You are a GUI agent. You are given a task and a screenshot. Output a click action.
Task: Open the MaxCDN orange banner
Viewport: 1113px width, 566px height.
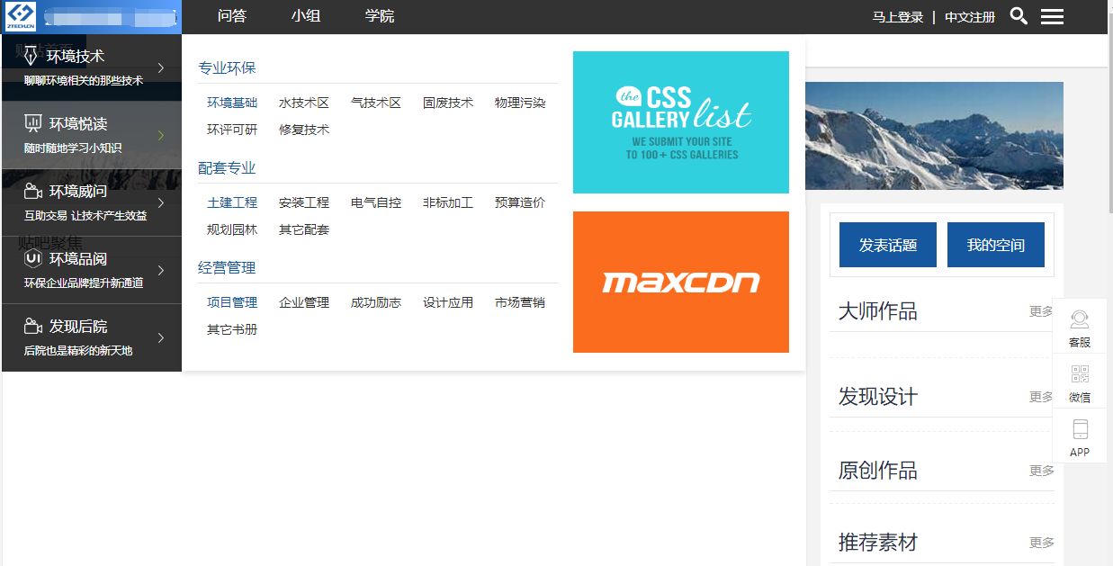[x=681, y=282]
